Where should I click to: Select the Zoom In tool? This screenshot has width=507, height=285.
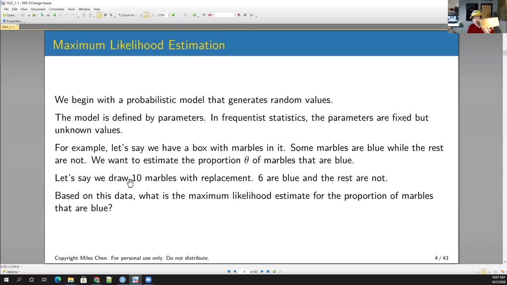126,15
